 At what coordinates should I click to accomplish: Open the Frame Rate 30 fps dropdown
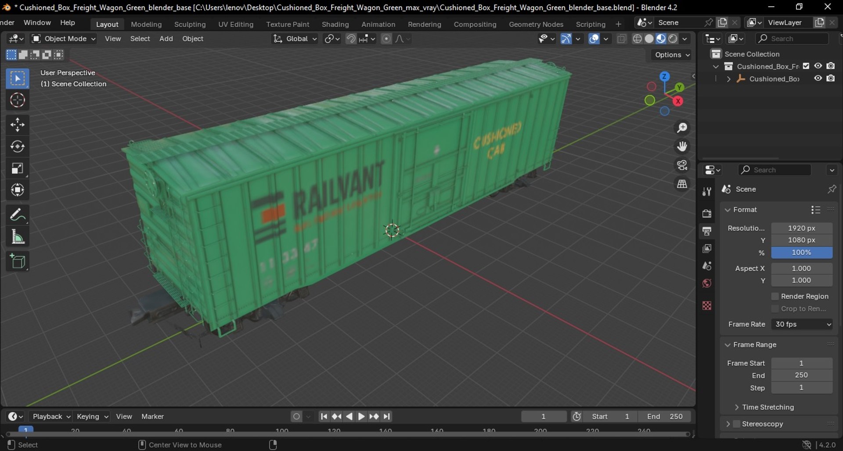click(802, 324)
